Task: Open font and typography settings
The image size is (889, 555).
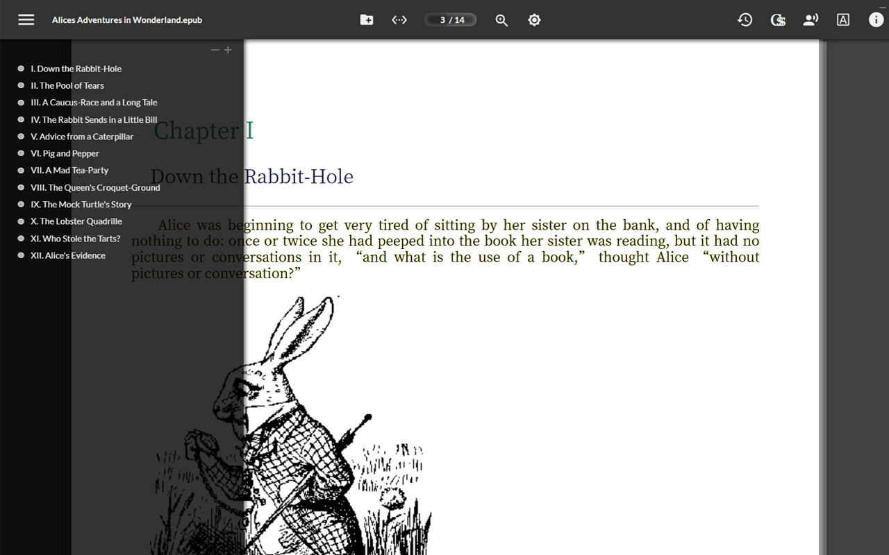Action: coord(842,19)
